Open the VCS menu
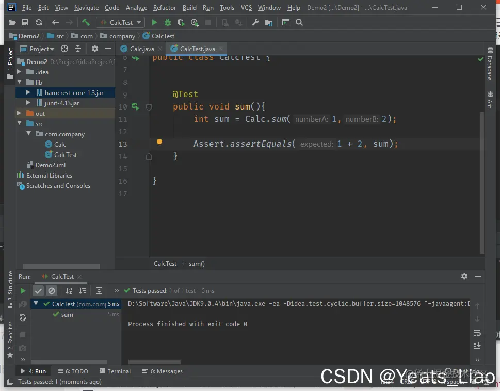 (x=246, y=8)
